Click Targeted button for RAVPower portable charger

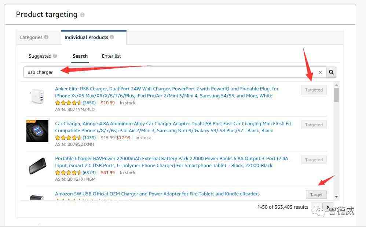(x=314, y=160)
